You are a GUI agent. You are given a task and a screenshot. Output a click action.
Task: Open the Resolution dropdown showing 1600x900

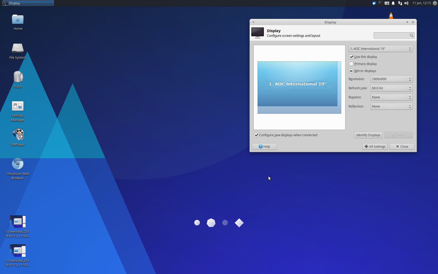pyautogui.click(x=392, y=79)
